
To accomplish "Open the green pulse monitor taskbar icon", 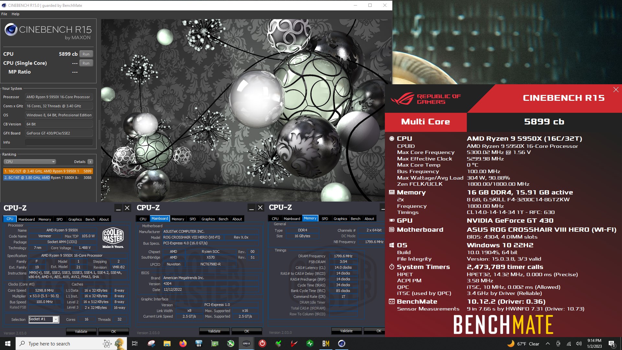I will tap(310, 344).
